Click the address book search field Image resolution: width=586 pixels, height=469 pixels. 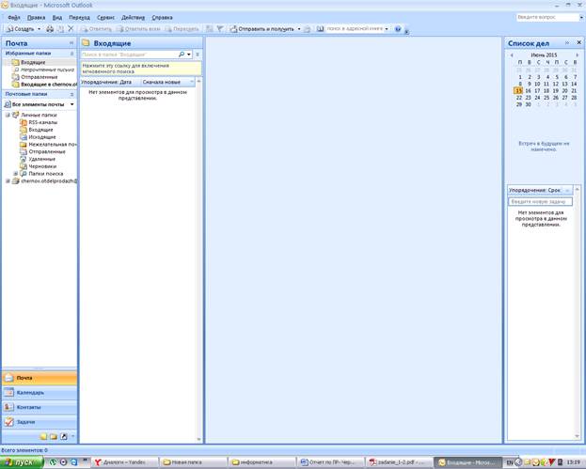(355, 29)
